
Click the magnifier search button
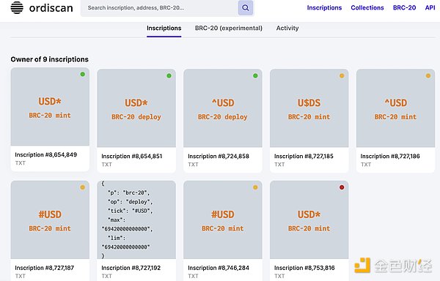pos(246,8)
